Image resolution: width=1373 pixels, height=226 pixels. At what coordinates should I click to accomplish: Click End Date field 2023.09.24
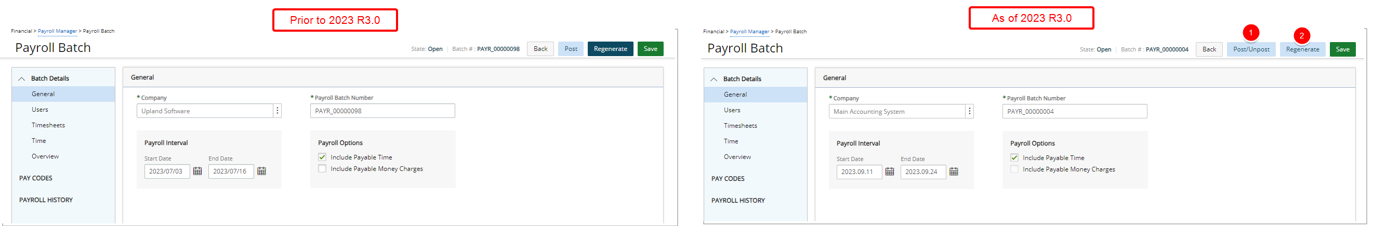(923, 171)
